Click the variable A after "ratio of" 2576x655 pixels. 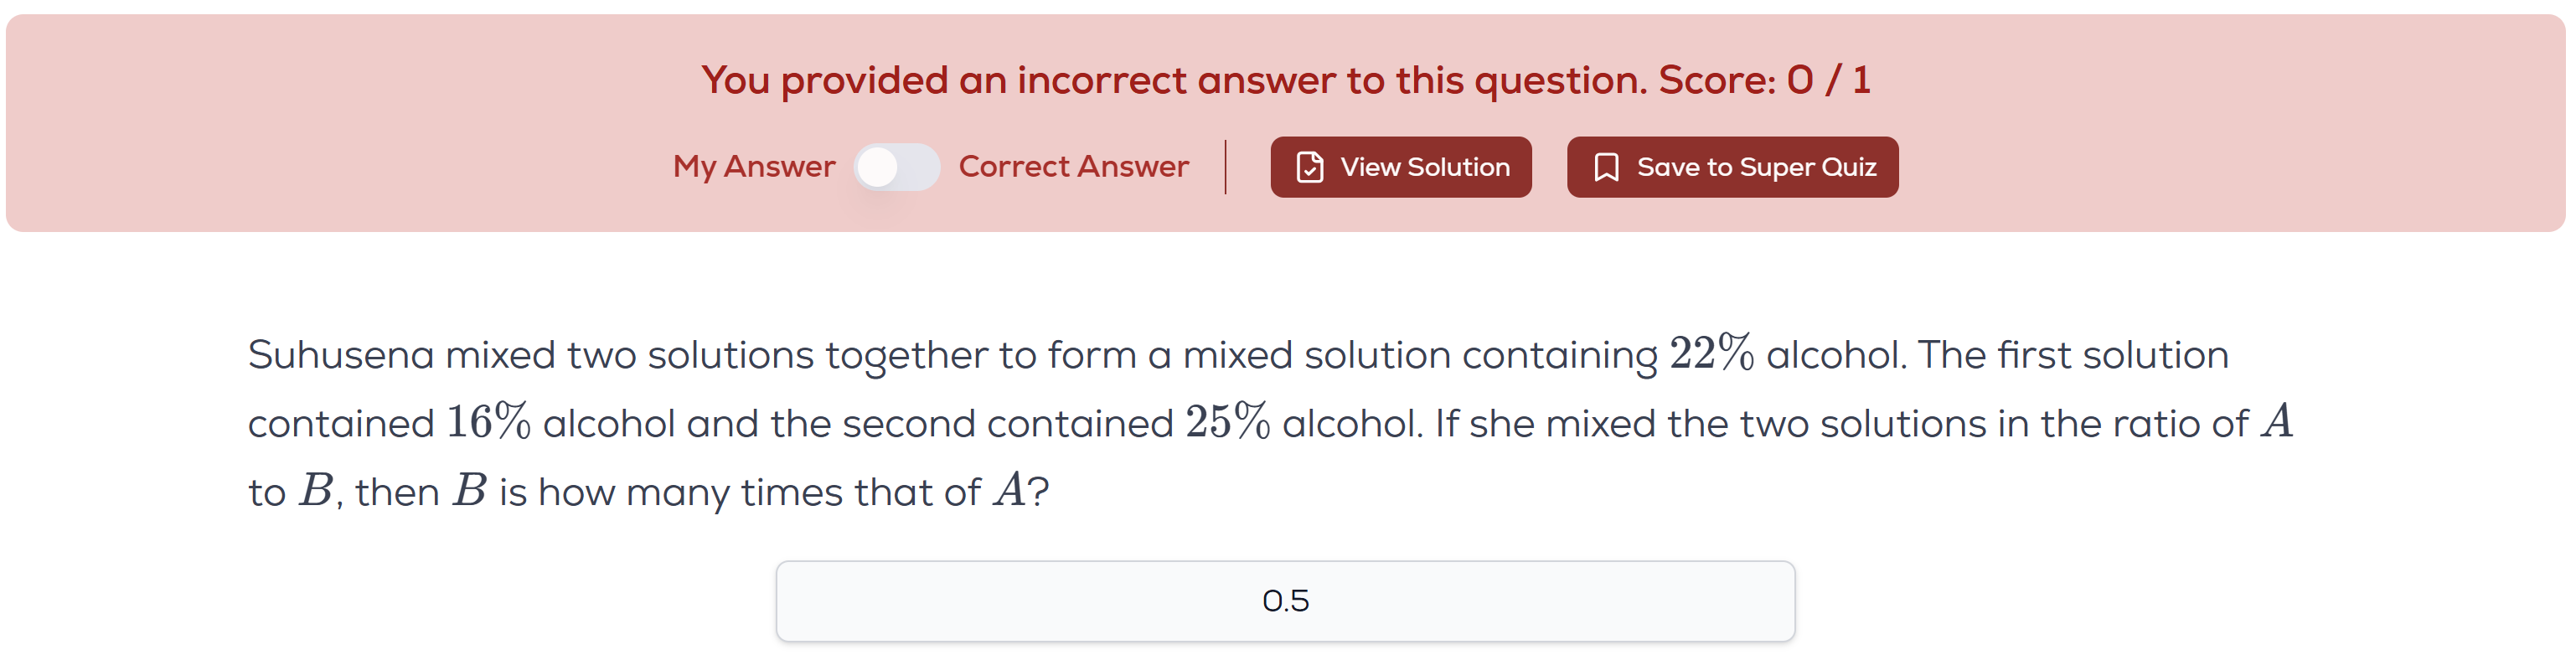tap(2278, 422)
